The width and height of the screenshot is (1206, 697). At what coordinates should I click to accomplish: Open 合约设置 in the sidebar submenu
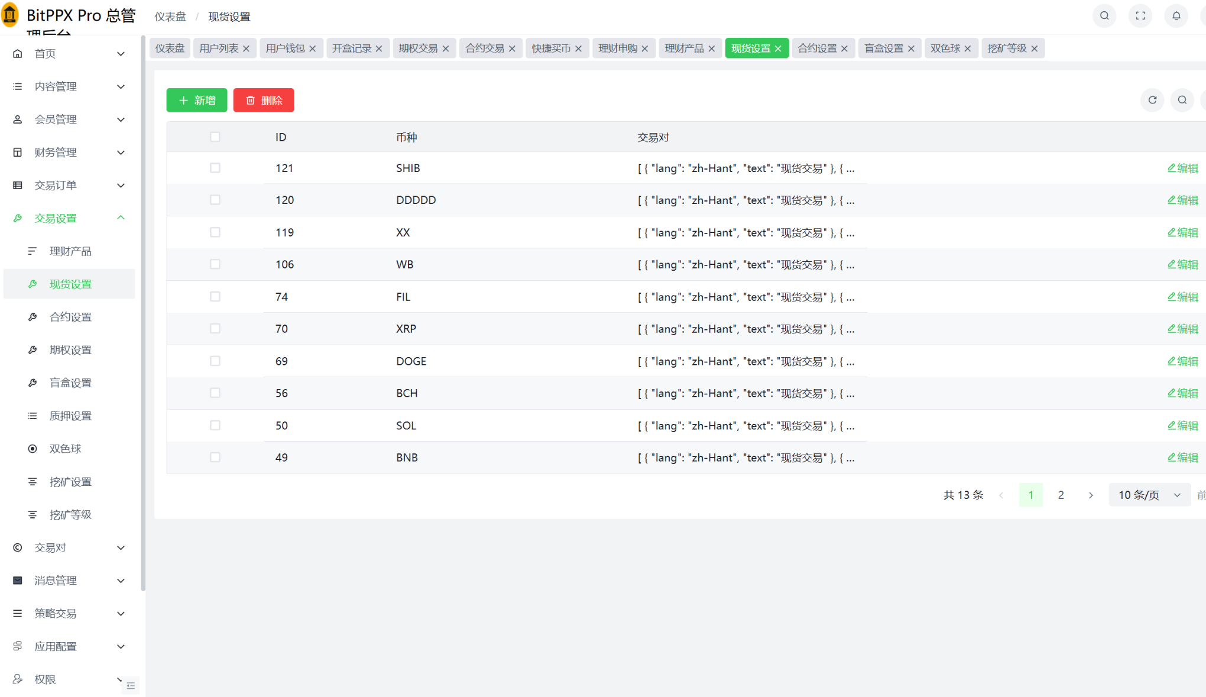70,317
